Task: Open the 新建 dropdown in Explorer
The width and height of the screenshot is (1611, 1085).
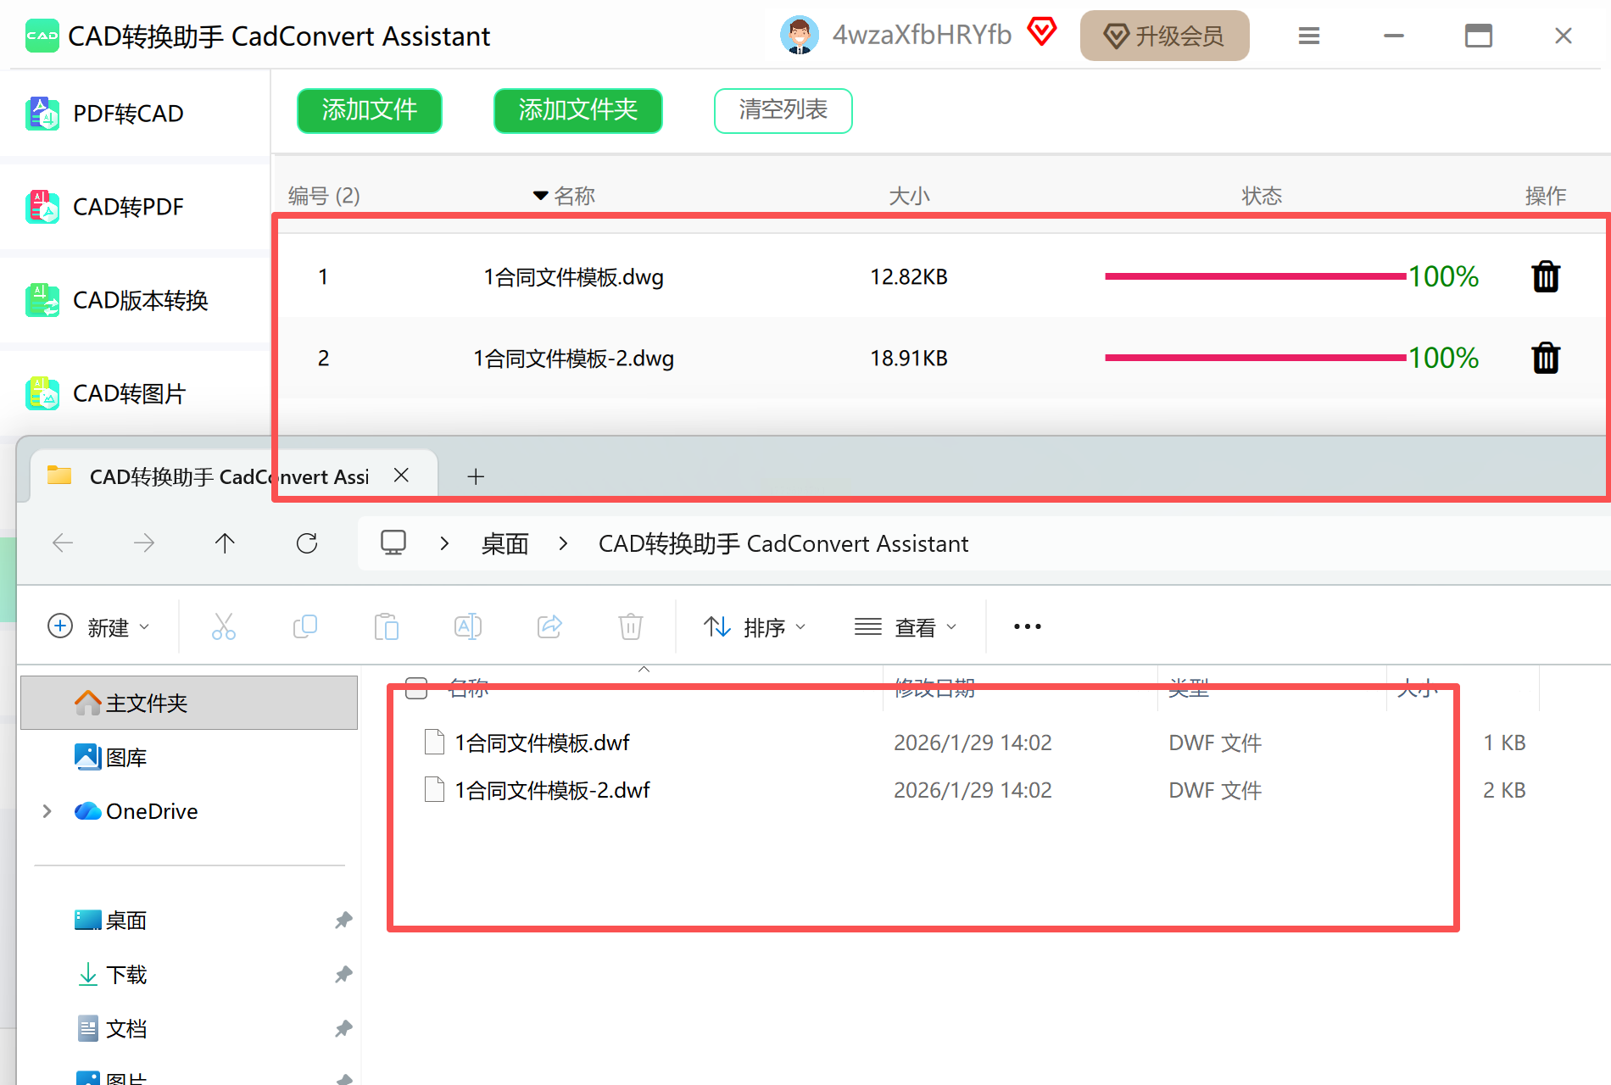Action: click(98, 627)
